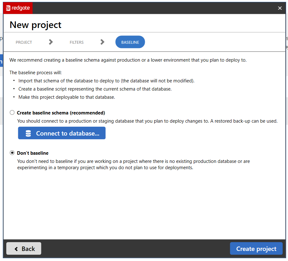Click the left arrow icon on Back
Viewport: 288px width, 261px height.
[x=16, y=249]
